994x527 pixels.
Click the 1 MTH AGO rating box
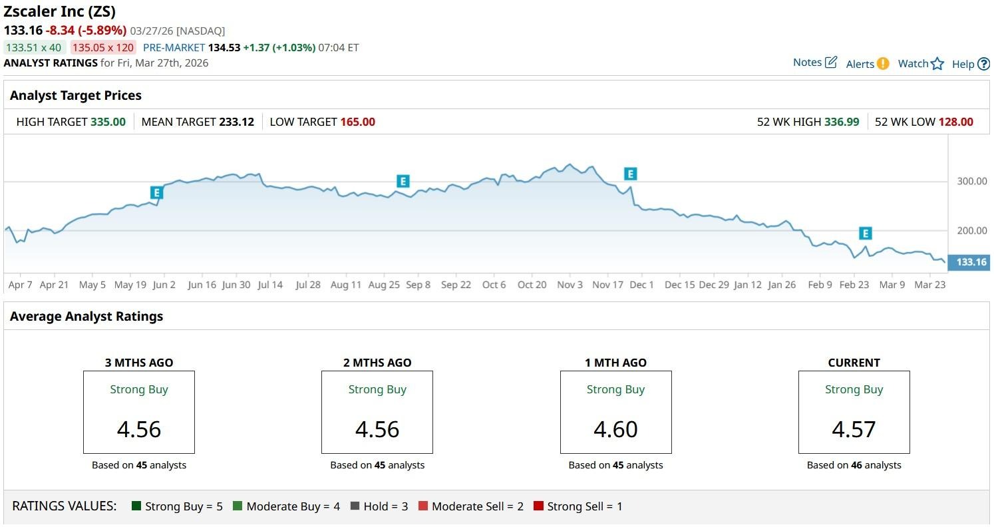(x=615, y=413)
